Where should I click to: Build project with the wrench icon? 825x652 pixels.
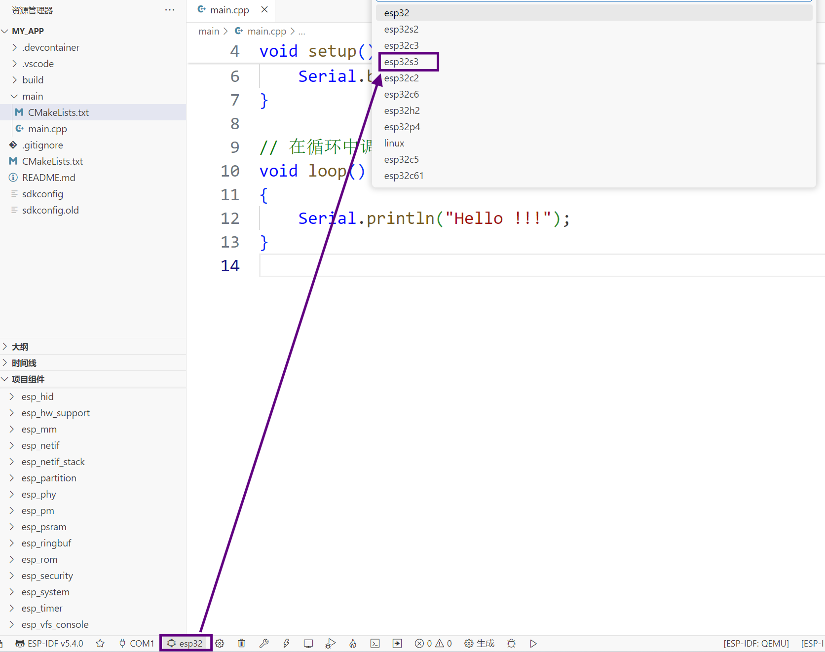coord(264,643)
